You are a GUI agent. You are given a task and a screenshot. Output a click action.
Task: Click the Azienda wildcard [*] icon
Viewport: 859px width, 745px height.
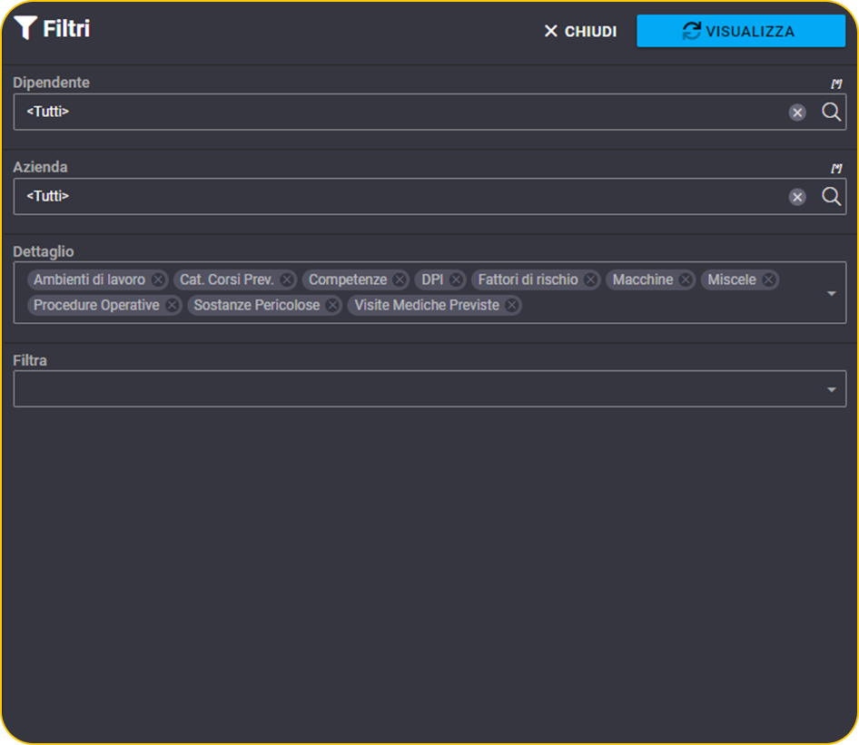coord(836,168)
